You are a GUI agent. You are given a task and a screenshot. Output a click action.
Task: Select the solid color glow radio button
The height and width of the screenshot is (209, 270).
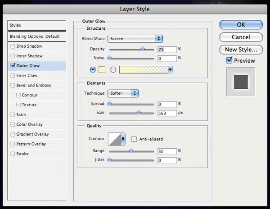(93, 70)
